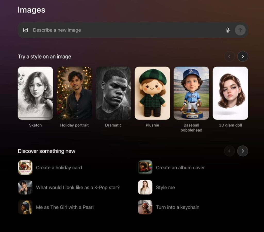The height and width of the screenshot is (232, 264).
Task: Click the Girl with a Pearl thumbnail icon
Action: tap(25, 207)
